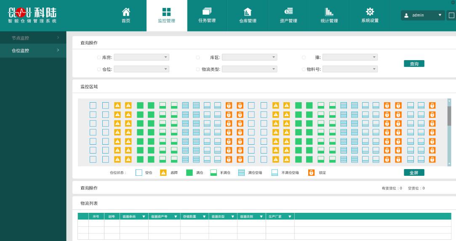Tick the 物流类型 checkbox
Image resolution: width=456 pixels, height=241 pixels.
pos(198,69)
